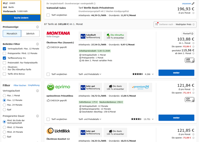Image resolution: width=199 pixels, height=142 pixels.
Task: Expand Tarif- und Preisdetails for Montana
Action: click(x=90, y=74)
